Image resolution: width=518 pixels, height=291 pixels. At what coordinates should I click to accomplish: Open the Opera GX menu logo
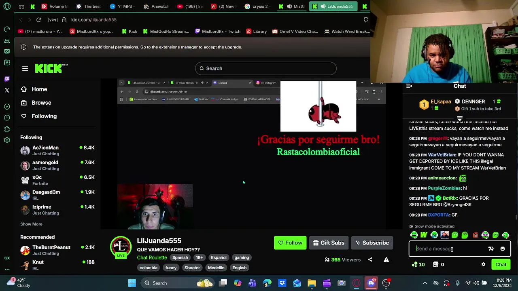click(7, 6)
